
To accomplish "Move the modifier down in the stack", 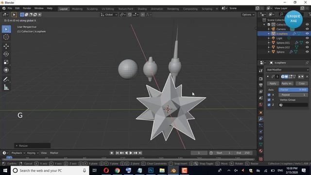I will pyautogui.click(x=302, y=77).
